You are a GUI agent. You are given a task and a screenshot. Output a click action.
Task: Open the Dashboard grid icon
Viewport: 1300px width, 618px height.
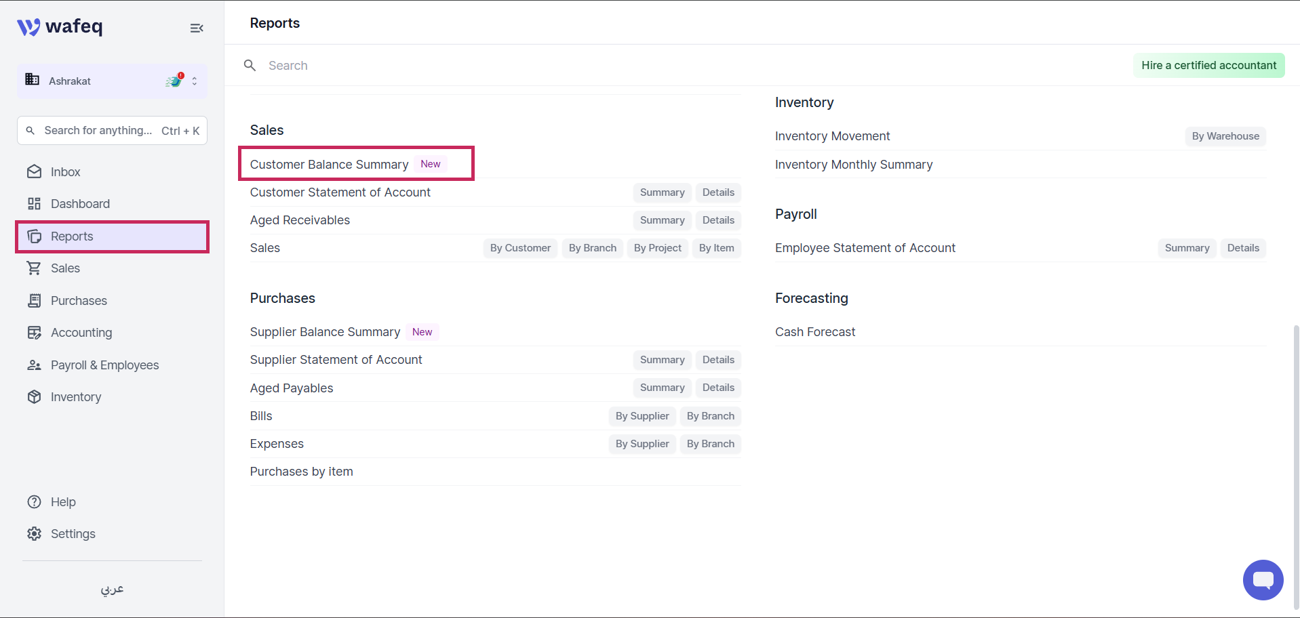click(35, 204)
